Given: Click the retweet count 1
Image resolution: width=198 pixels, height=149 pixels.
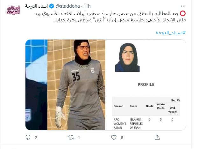Looking at the screenshot, I should pos(79,138).
